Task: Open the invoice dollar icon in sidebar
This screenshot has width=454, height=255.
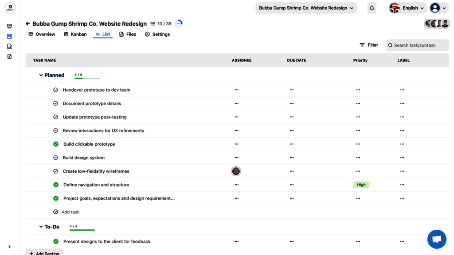Action: coord(9,57)
